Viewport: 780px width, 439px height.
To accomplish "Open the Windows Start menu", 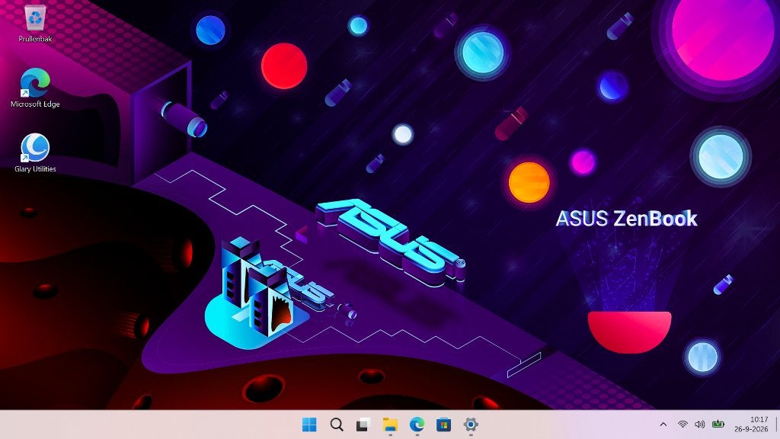I will (x=309, y=425).
